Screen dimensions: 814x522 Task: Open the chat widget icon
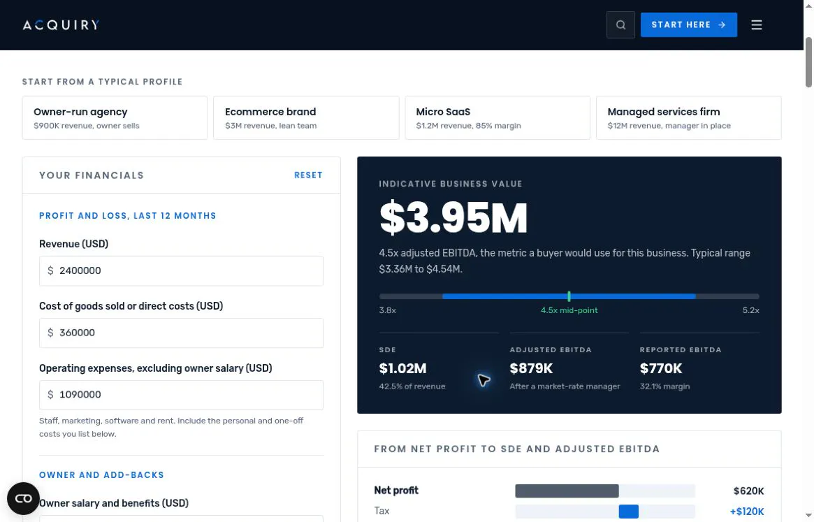23,499
